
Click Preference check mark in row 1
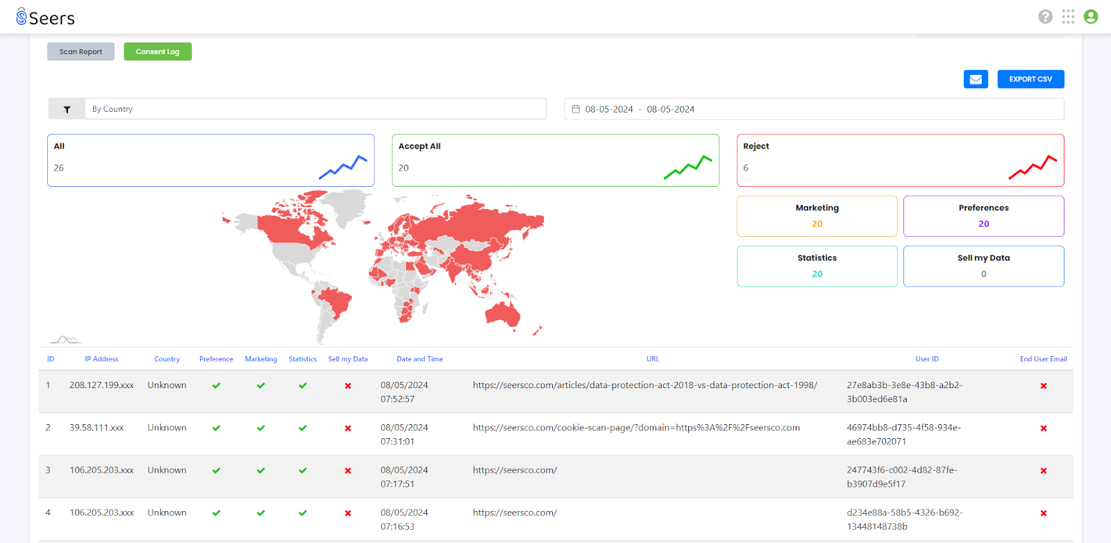[x=216, y=385]
